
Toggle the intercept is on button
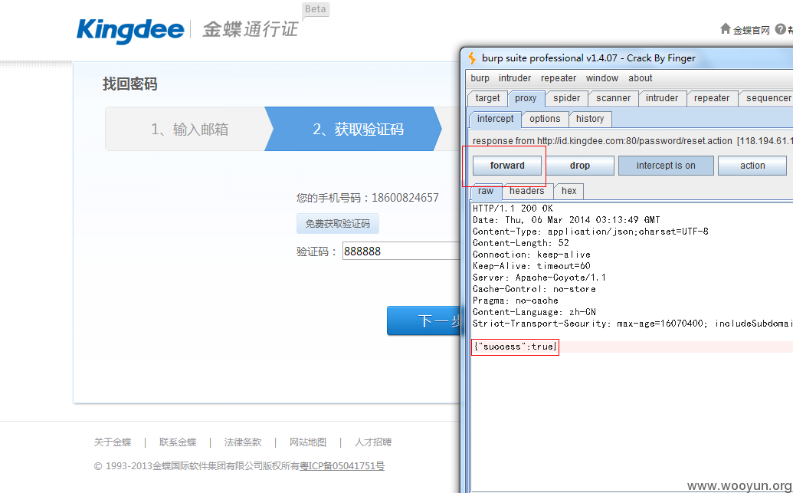(x=666, y=166)
